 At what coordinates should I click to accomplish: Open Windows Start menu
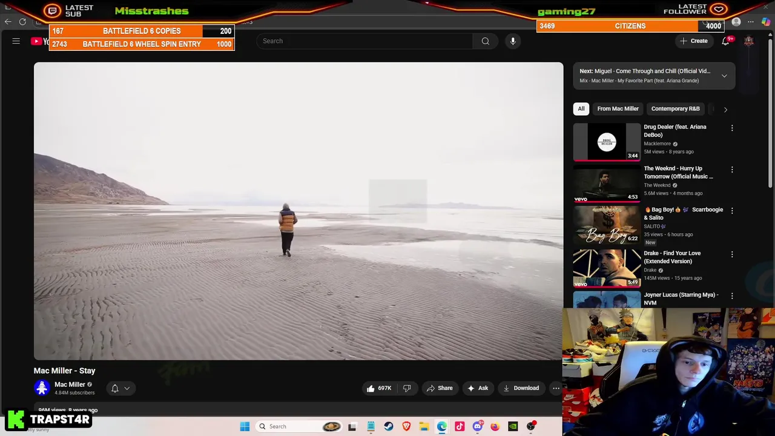click(x=245, y=426)
